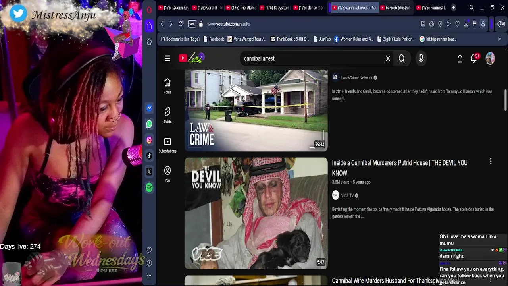Click the address bar heart bookmark icon
This screenshot has width=508, height=286.
(457, 24)
